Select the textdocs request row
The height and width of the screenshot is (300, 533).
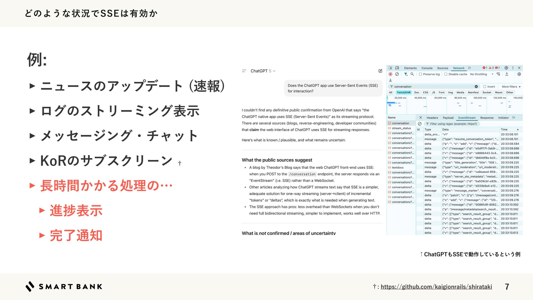click(401, 167)
